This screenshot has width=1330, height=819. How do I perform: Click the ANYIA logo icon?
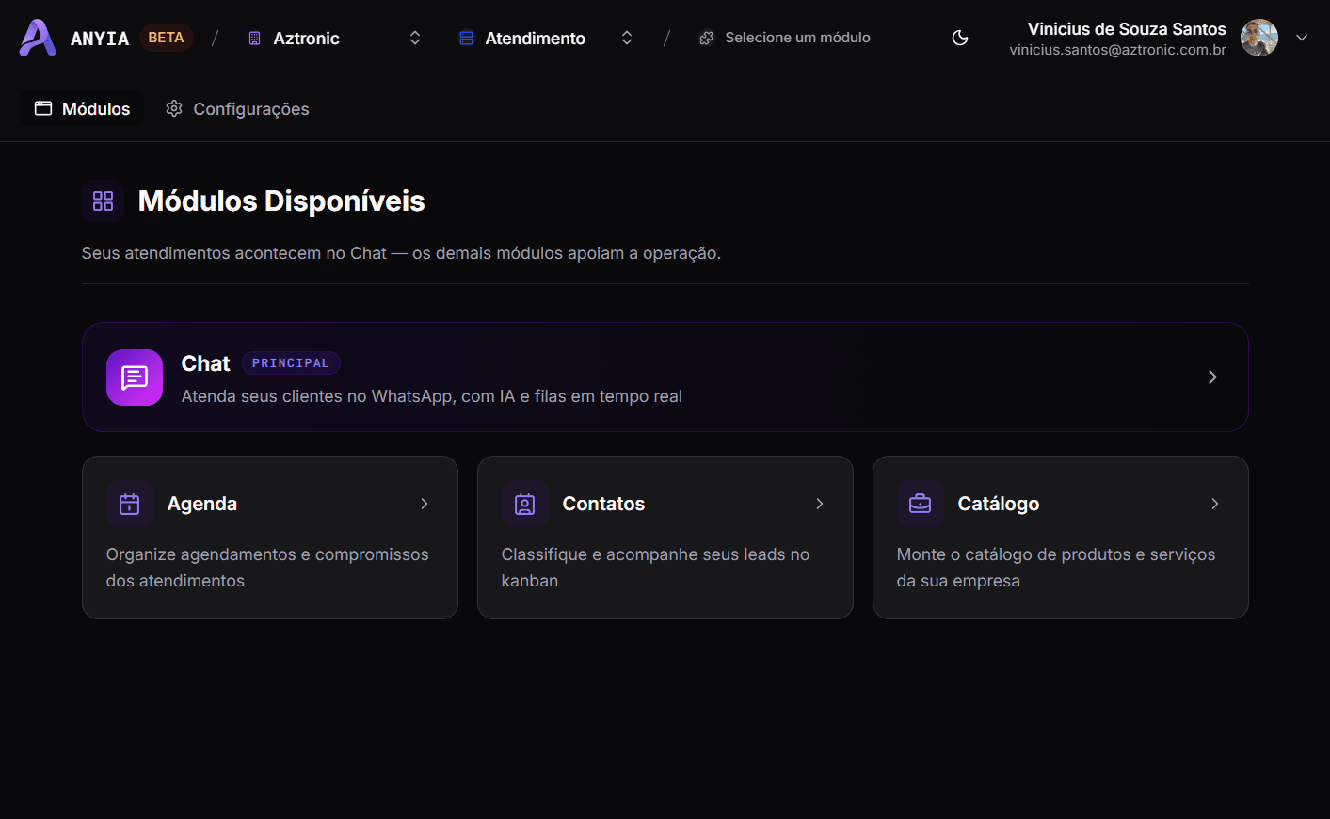point(38,38)
